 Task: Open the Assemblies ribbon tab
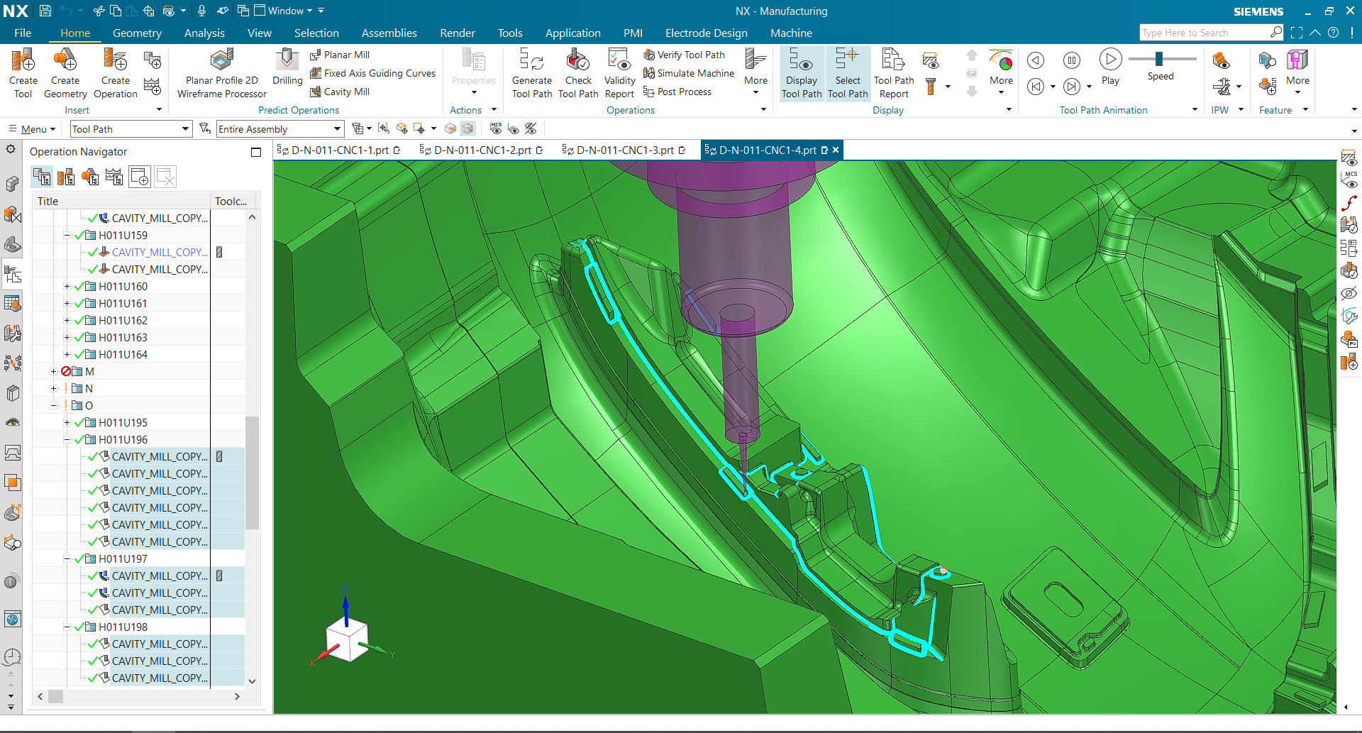tap(389, 33)
